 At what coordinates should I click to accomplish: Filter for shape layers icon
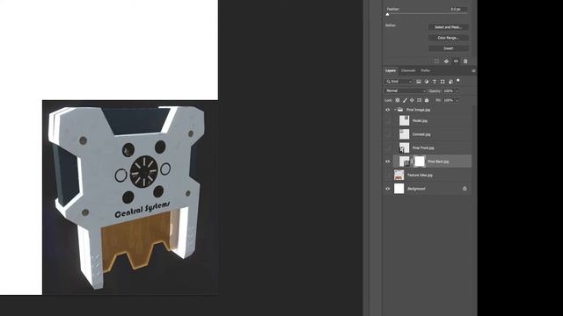pyautogui.click(x=442, y=82)
